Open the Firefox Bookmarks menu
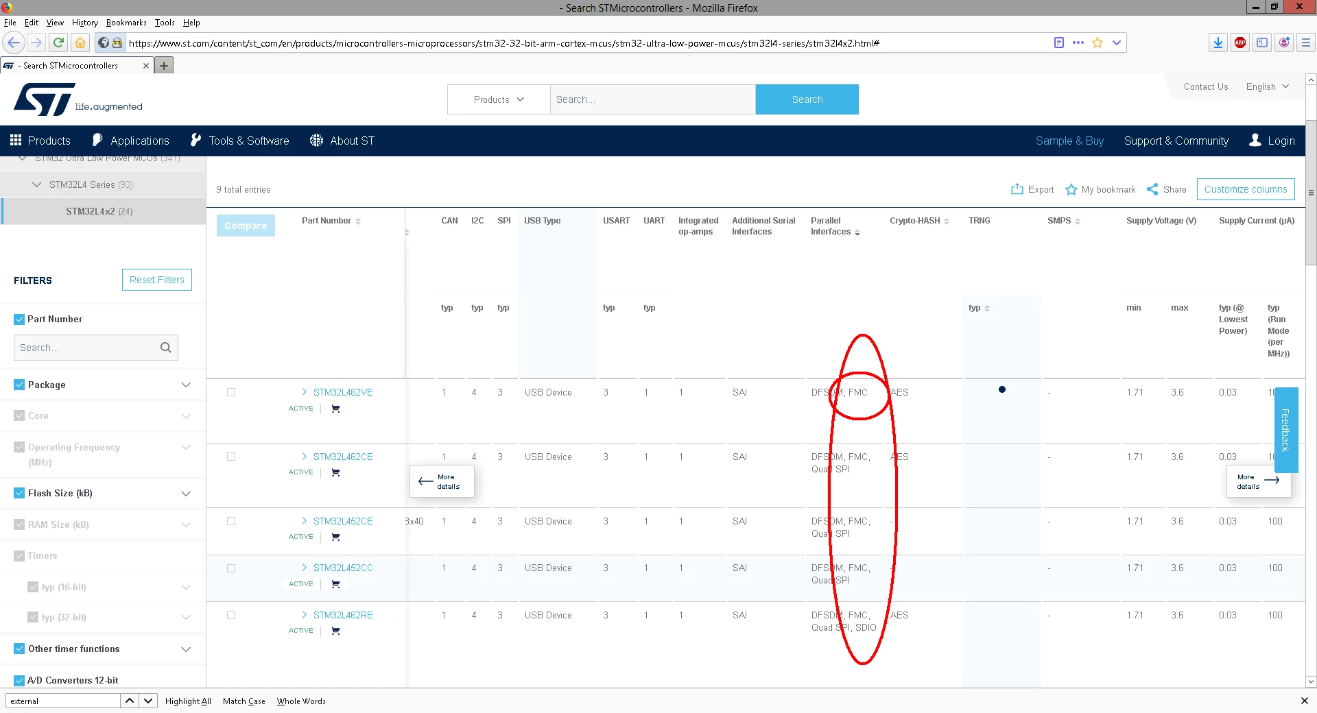 click(126, 23)
